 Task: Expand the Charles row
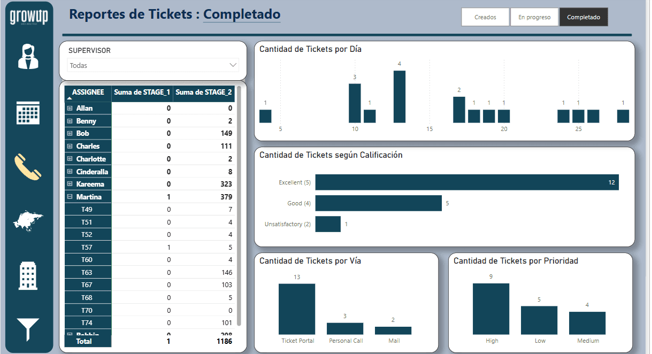pyautogui.click(x=70, y=146)
